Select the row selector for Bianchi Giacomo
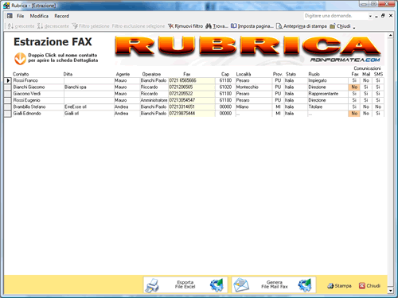The height and width of the screenshot is (298, 398). point(8,87)
